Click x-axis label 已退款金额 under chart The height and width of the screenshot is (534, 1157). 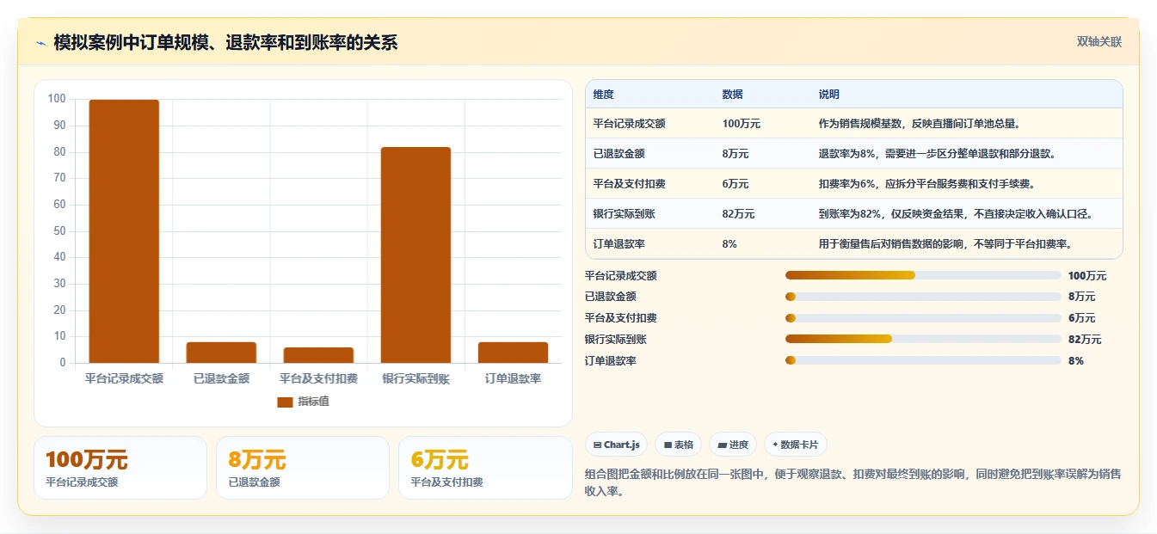pos(221,378)
